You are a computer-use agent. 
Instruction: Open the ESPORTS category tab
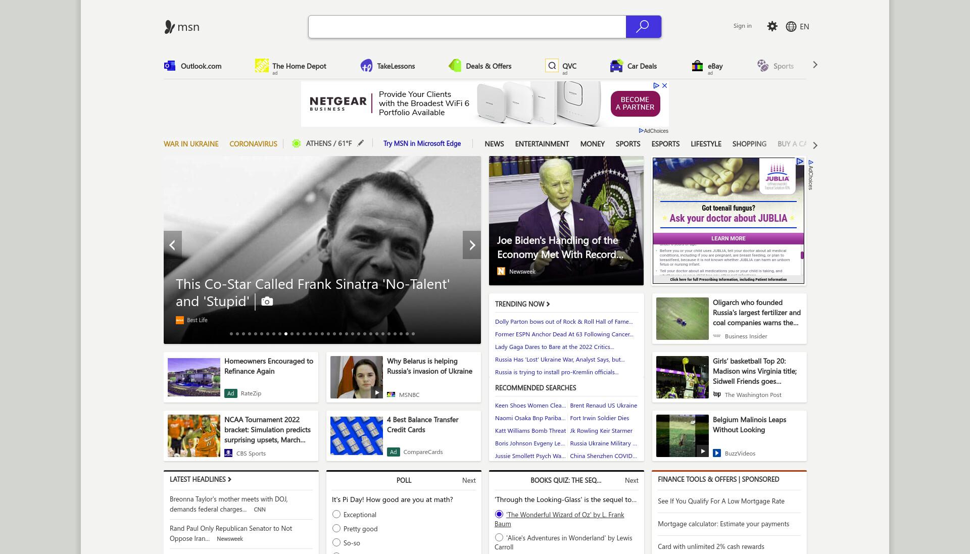[x=665, y=144]
